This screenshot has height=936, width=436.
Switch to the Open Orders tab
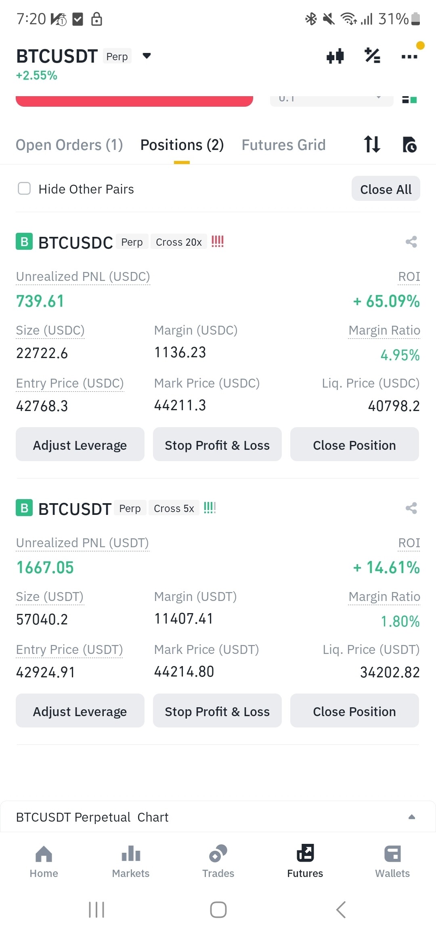[69, 145]
